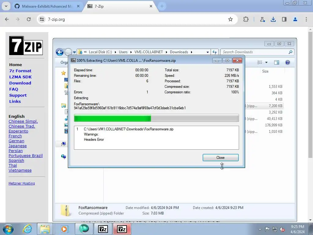The width and height of the screenshot is (313, 235).
Task: Click the Close button in extraction dialog
Action: click(x=220, y=158)
